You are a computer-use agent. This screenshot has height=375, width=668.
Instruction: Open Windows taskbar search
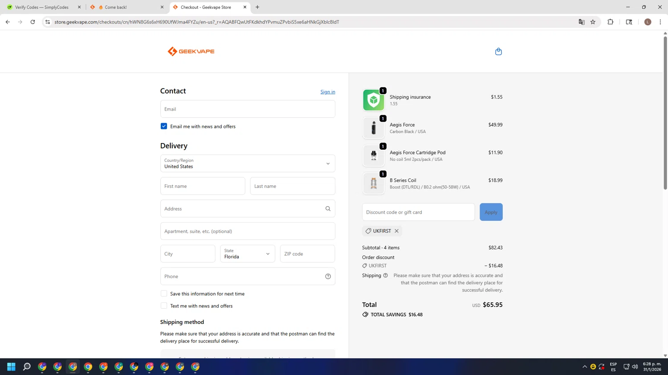coord(27,367)
